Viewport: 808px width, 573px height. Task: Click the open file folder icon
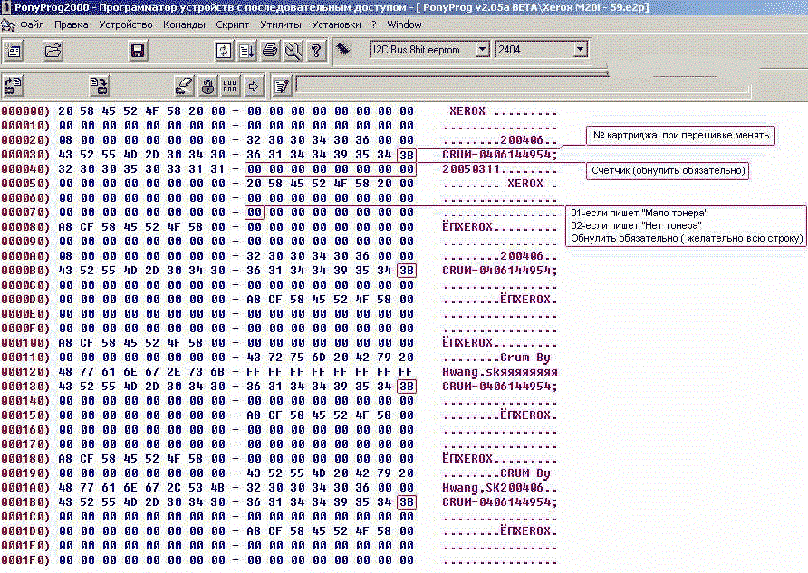(x=53, y=51)
